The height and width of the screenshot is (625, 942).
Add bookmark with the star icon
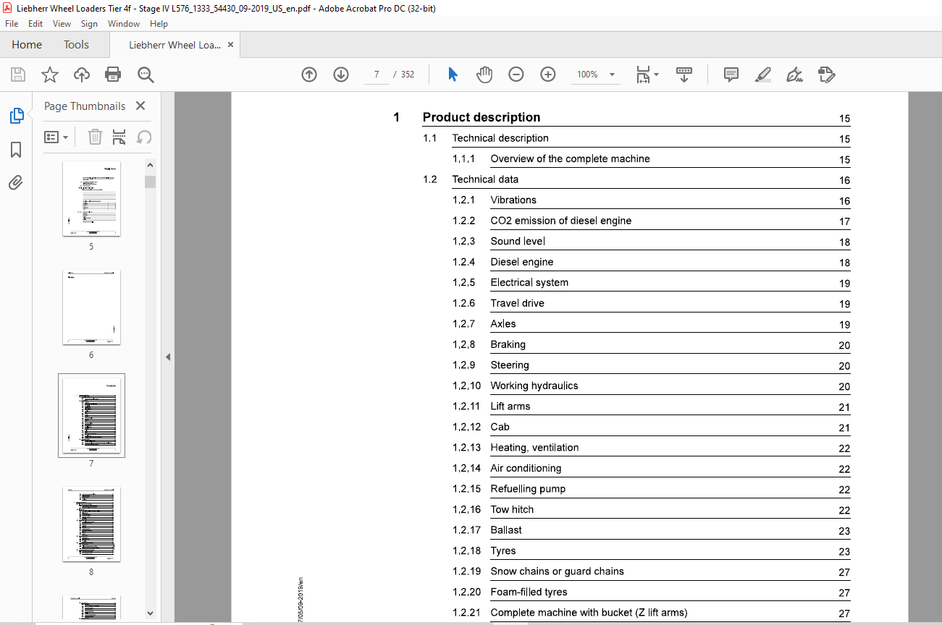click(49, 75)
